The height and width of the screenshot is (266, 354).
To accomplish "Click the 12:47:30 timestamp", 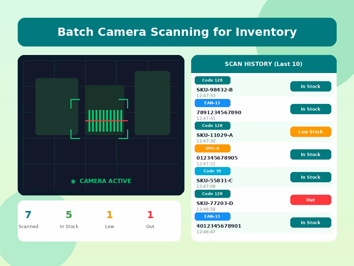I will (206, 141).
